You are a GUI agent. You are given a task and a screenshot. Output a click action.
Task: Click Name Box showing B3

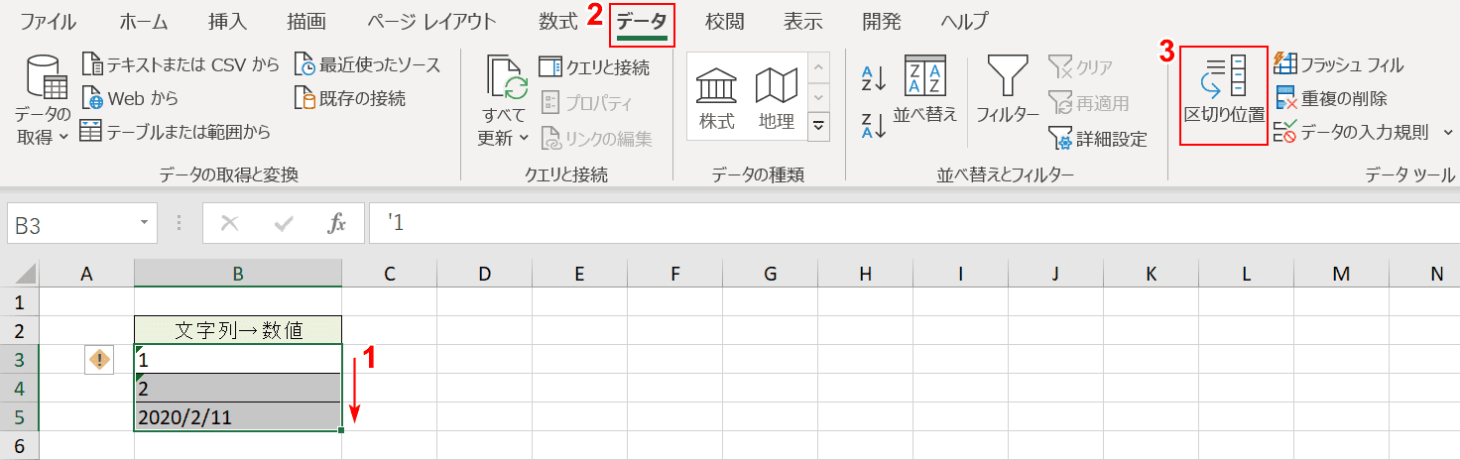point(71,224)
